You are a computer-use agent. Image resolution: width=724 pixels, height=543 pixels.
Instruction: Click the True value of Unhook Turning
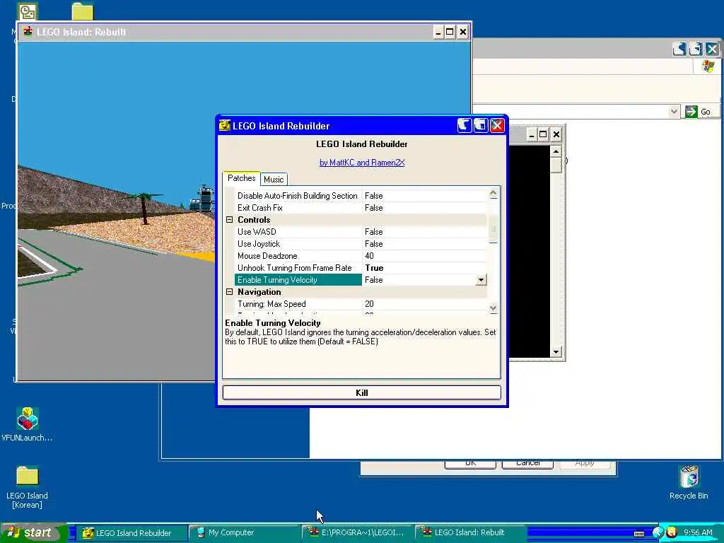(374, 268)
